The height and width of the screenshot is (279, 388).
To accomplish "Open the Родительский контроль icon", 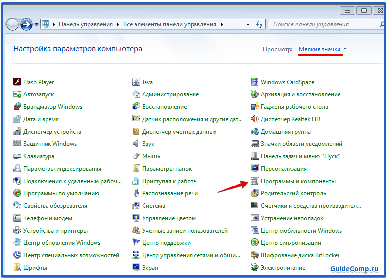I will click(x=254, y=193).
